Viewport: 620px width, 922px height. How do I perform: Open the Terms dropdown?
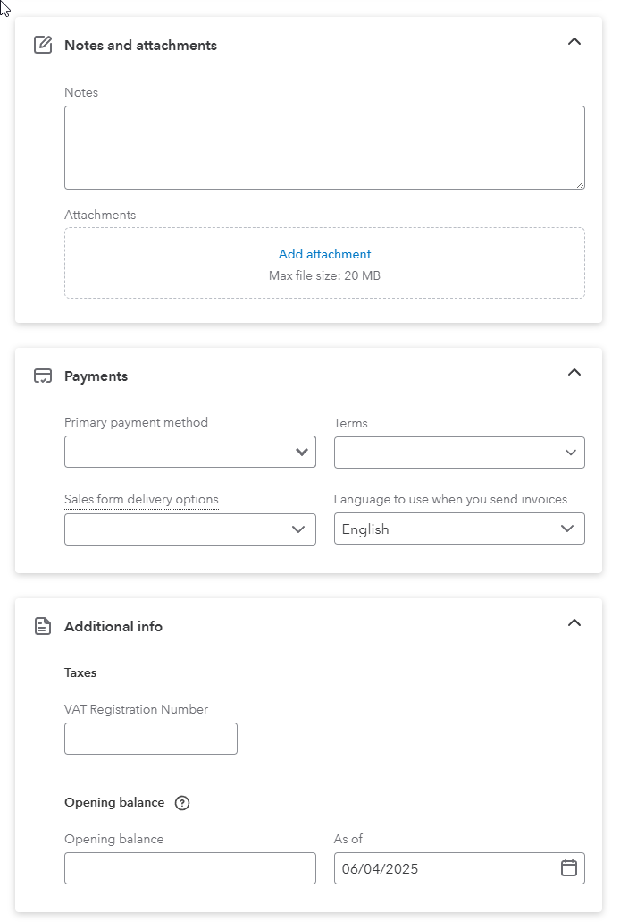pos(459,453)
